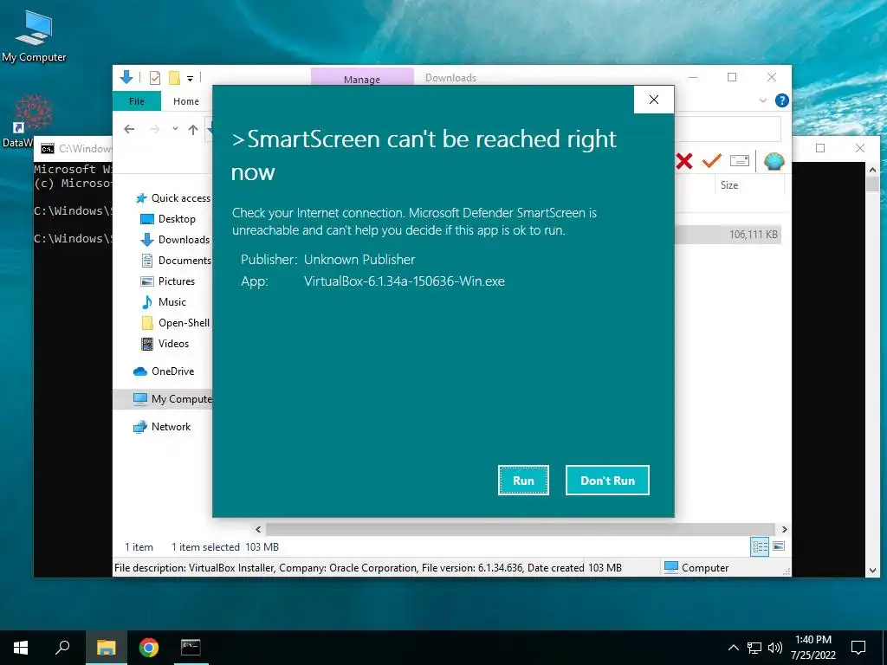
Task: Click the red X delete toolbar icon
Action: coord(684,161)
